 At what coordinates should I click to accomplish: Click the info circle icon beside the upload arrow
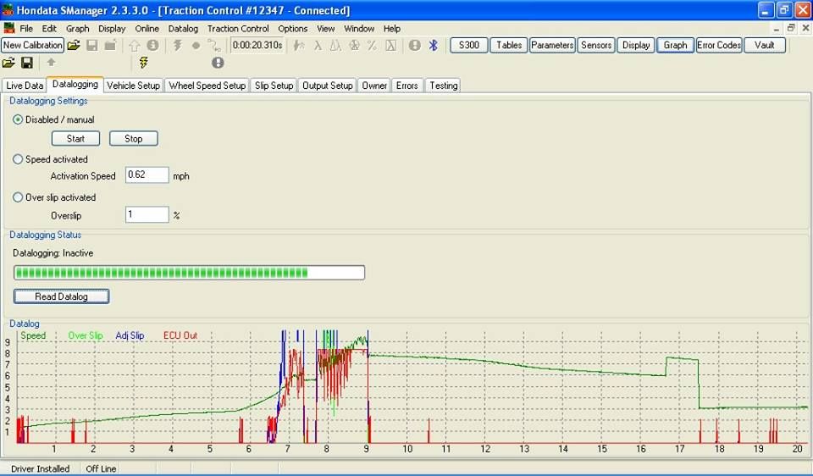coord(152,45)
